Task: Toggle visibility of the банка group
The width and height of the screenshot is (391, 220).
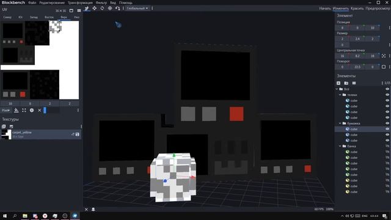Action: (387, 146)
